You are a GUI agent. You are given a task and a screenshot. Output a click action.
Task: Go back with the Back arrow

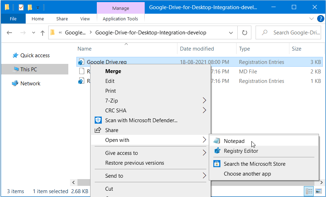click(10, 33)
